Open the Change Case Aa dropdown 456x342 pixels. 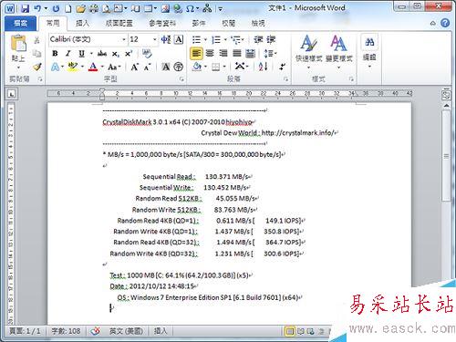tap(114, 67)
